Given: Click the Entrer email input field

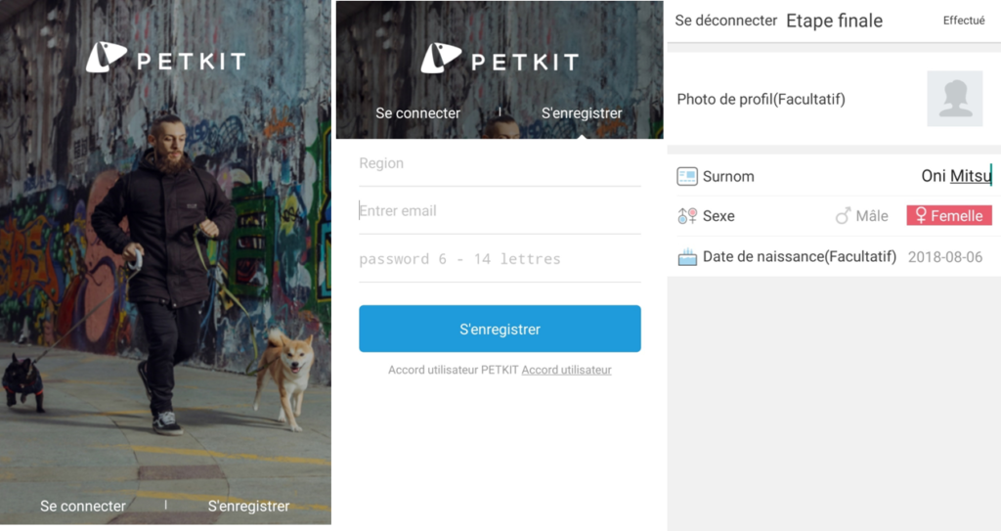Looking at the screenshot, I should (x=500, y=211).
